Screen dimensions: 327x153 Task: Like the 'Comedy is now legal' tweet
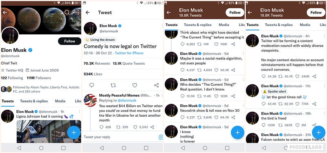135,85
